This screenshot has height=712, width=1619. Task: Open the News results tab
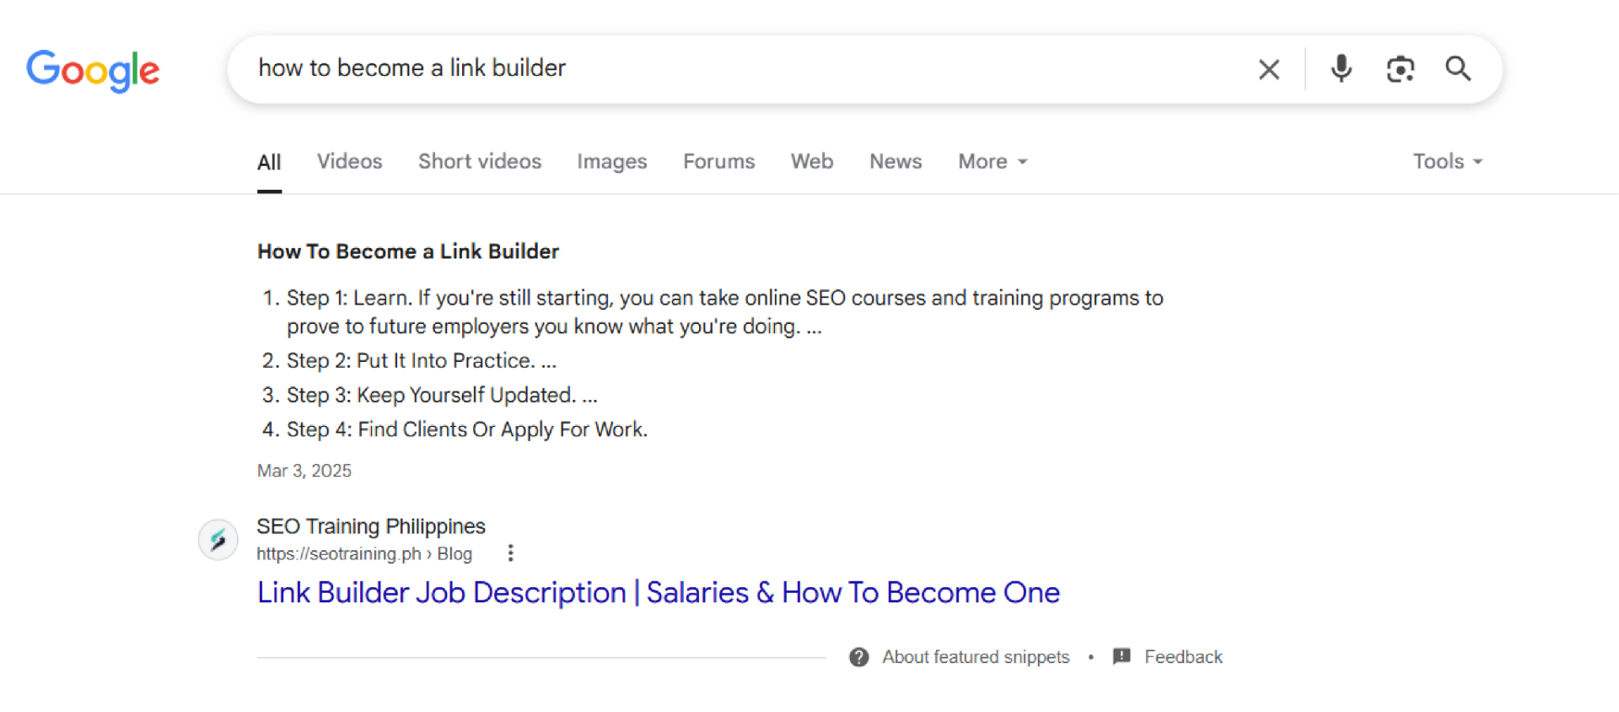point(896,161)
